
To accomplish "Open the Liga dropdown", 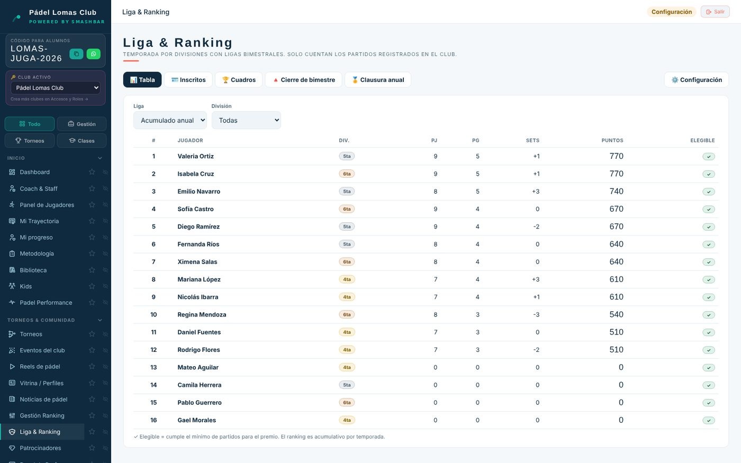I will point(170,120).
